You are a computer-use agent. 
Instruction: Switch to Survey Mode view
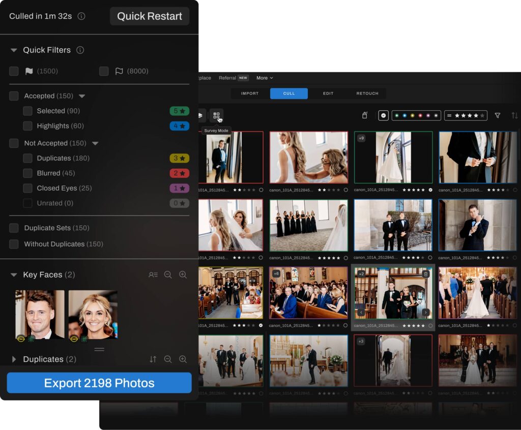[216, 116]
